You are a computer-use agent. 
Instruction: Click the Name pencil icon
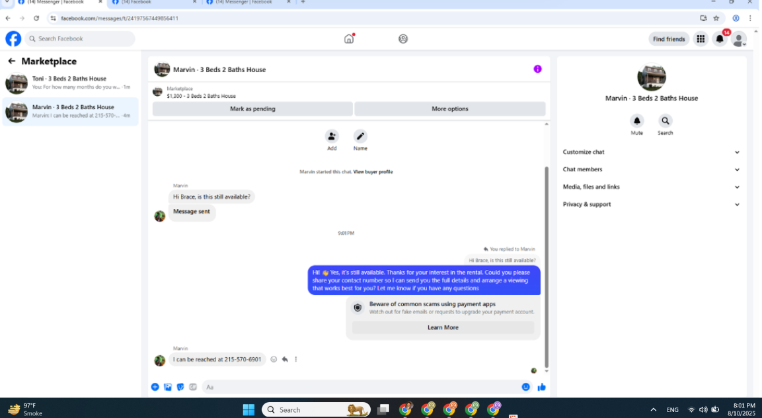click(360, 136)
